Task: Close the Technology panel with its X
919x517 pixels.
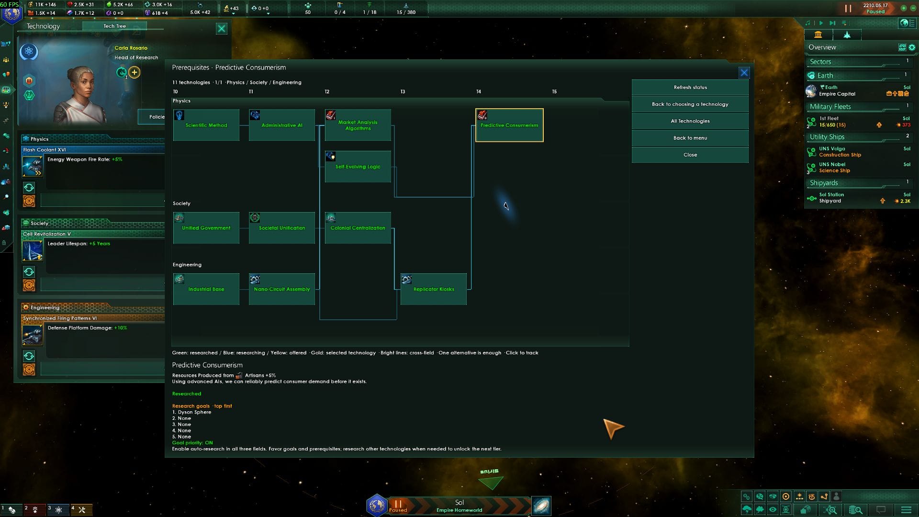Action: 222,28
